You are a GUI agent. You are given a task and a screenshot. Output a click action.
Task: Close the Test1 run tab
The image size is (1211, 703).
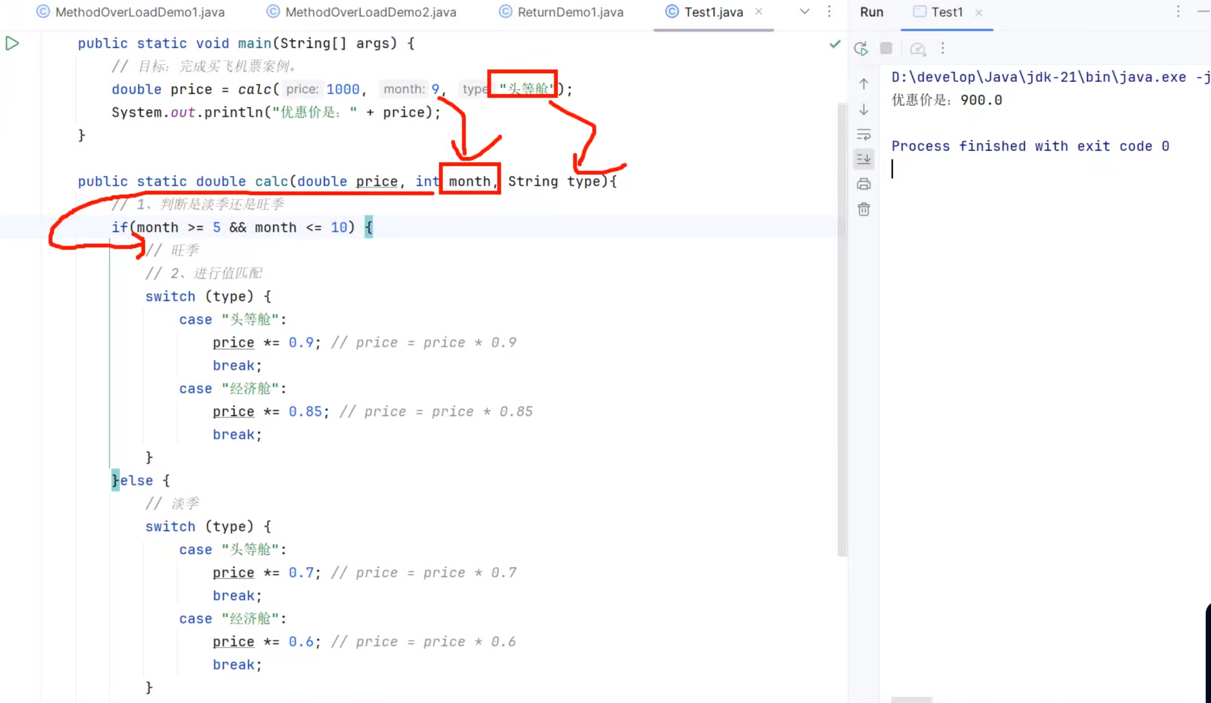(979, 12)
